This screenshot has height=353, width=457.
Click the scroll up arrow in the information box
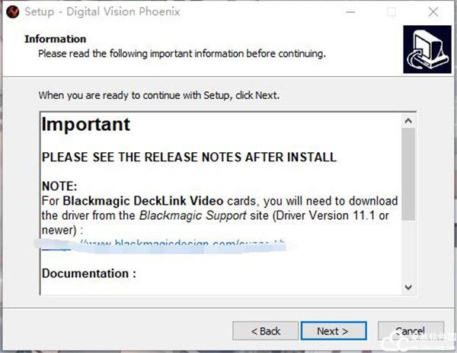408,120
